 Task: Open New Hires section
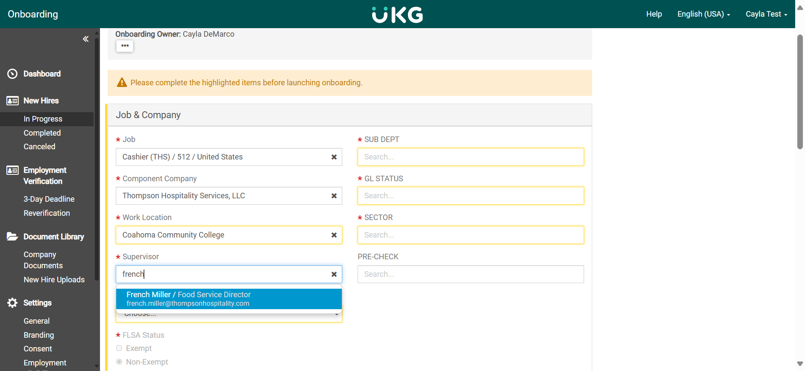[41, 101]
